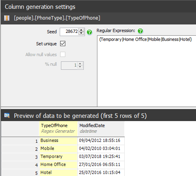Decrease the Seed value with down arrow

(81, 33)
